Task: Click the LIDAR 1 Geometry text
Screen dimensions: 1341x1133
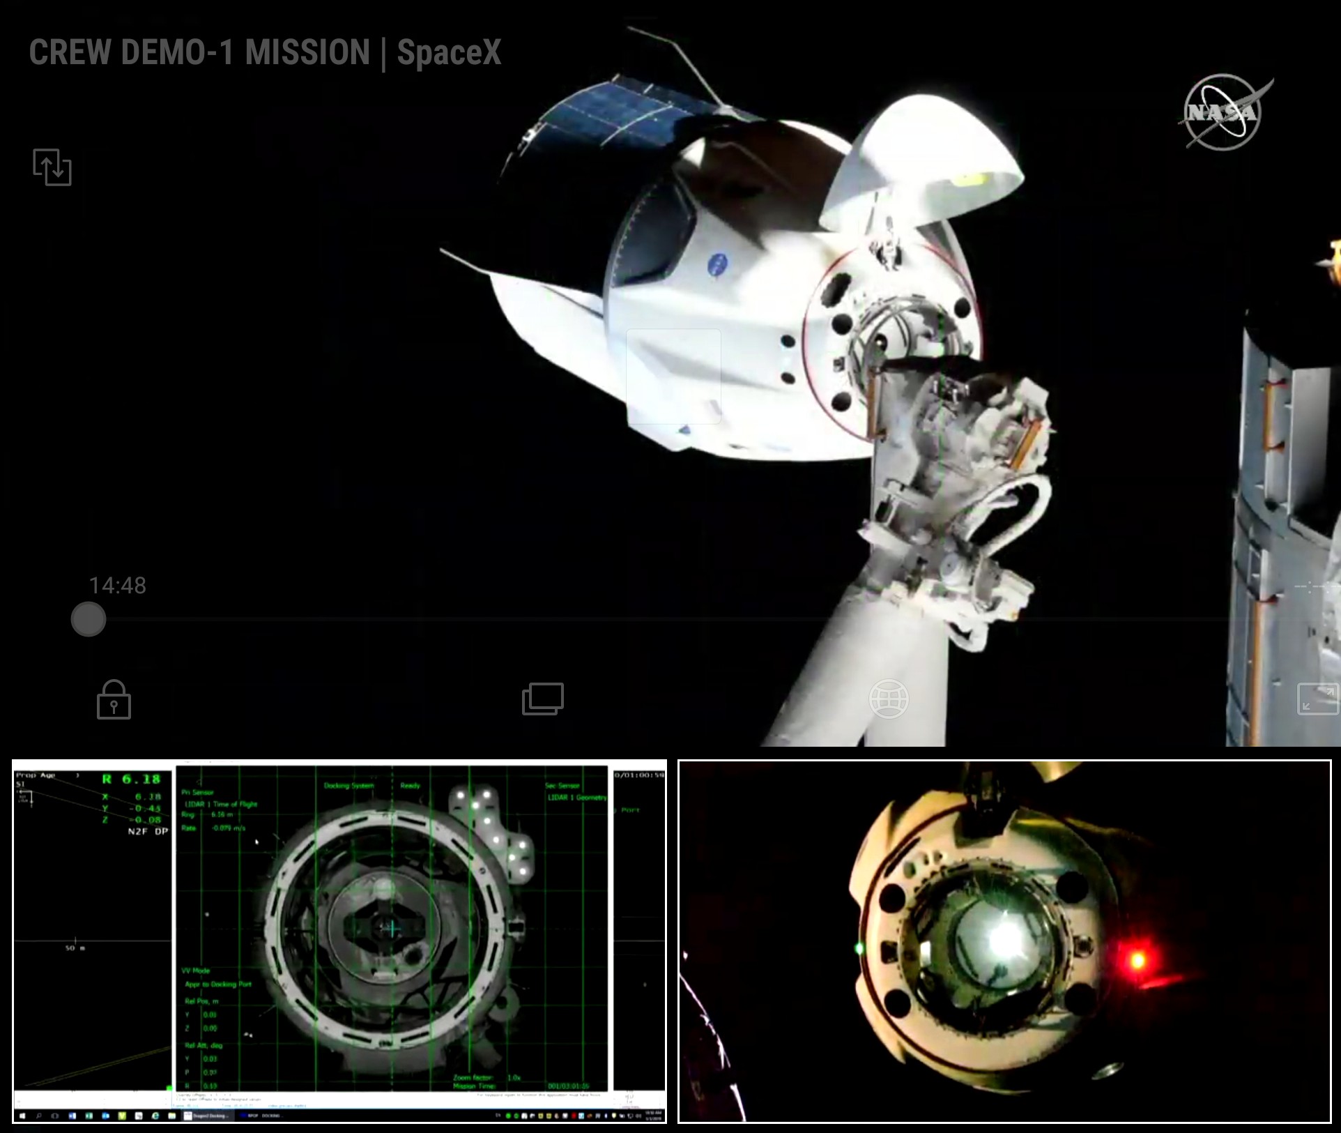Action: 576,798
